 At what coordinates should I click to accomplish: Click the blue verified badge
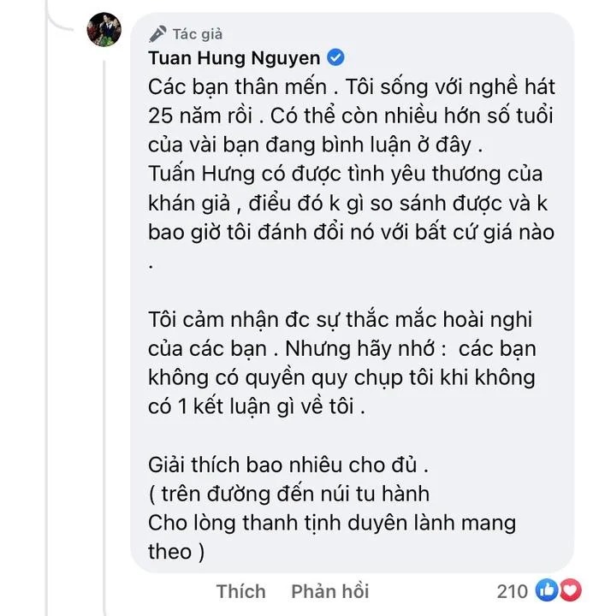336,58
